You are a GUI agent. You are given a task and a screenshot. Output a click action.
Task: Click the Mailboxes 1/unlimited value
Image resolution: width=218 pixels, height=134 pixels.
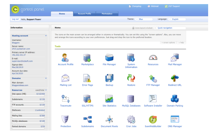coord(40,110)
